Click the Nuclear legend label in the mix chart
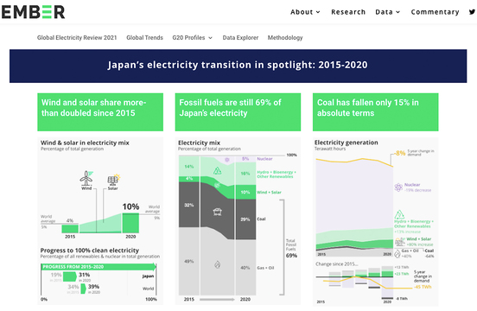The width and height of the screenshot is (477, 311). [x=264, y=159]
